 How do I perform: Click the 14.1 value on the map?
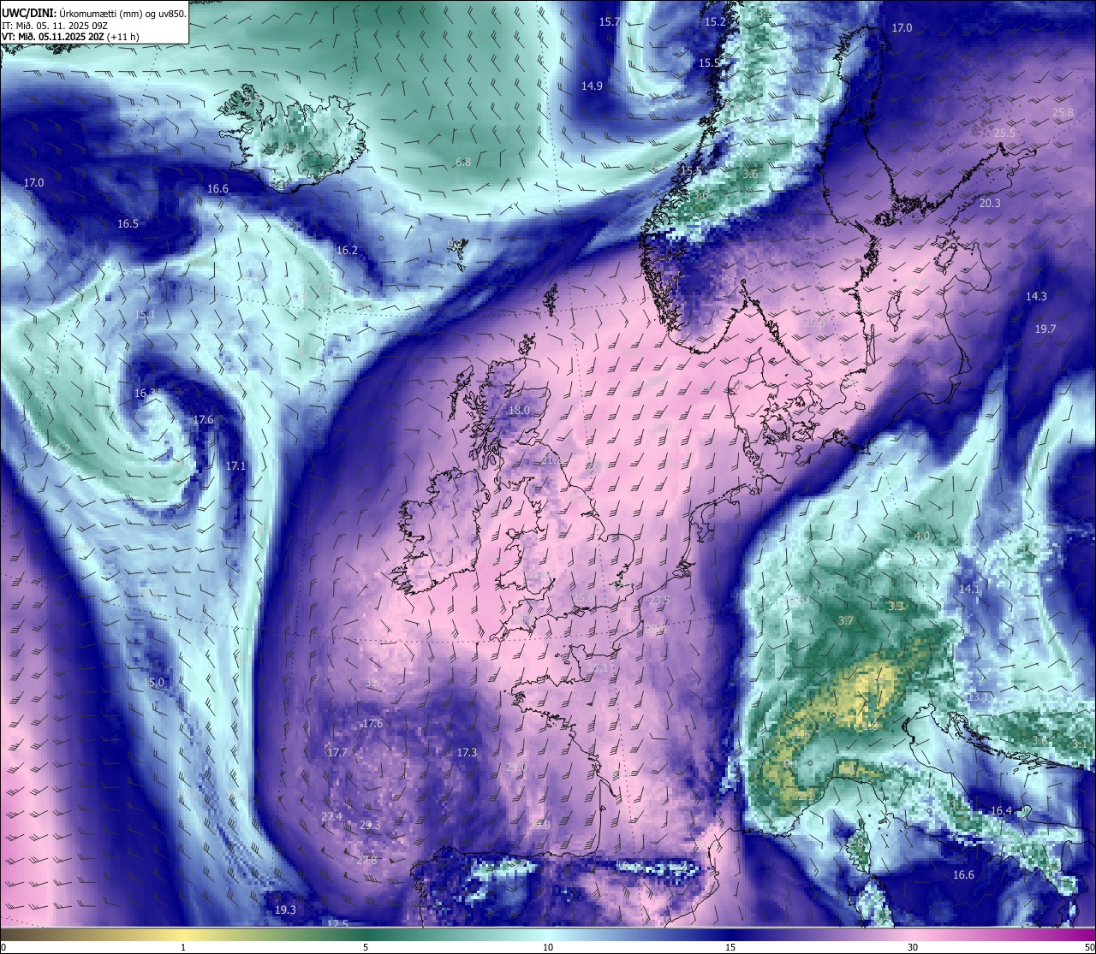pos(968,589)
